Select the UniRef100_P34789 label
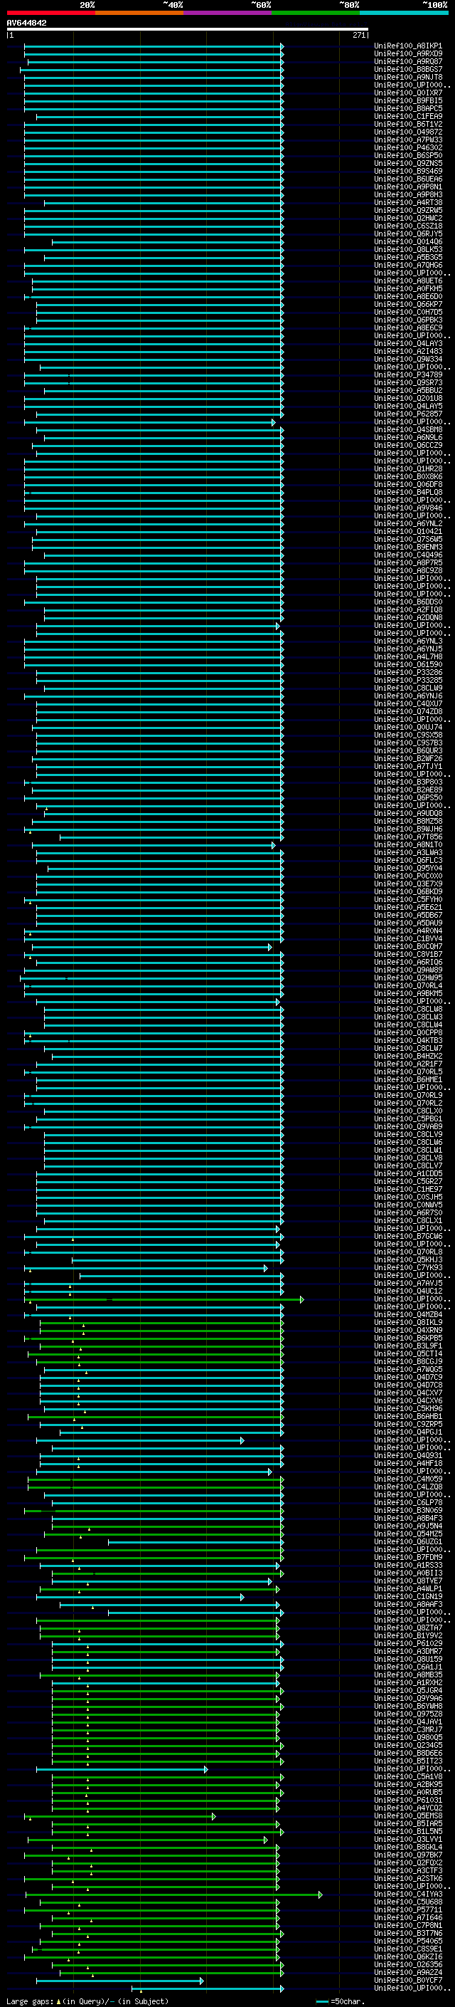The width and height of the screenshot is (455, 2007). click(408, 374)
